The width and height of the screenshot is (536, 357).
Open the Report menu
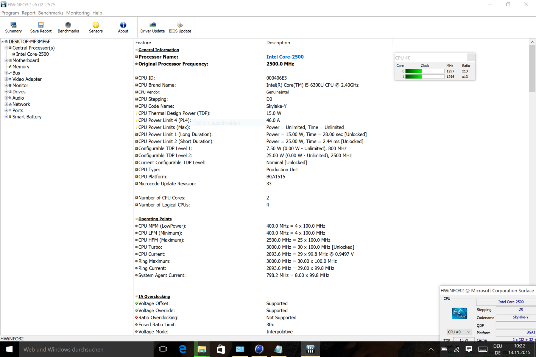[29, 13]
